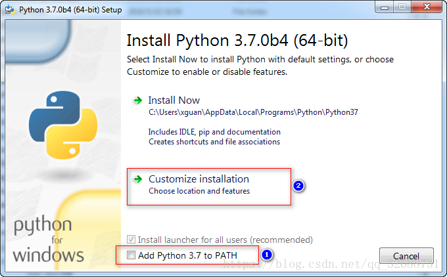Minimize the Python Setup window
Screen dimensions: 447x277
click(x=385, y=7)
